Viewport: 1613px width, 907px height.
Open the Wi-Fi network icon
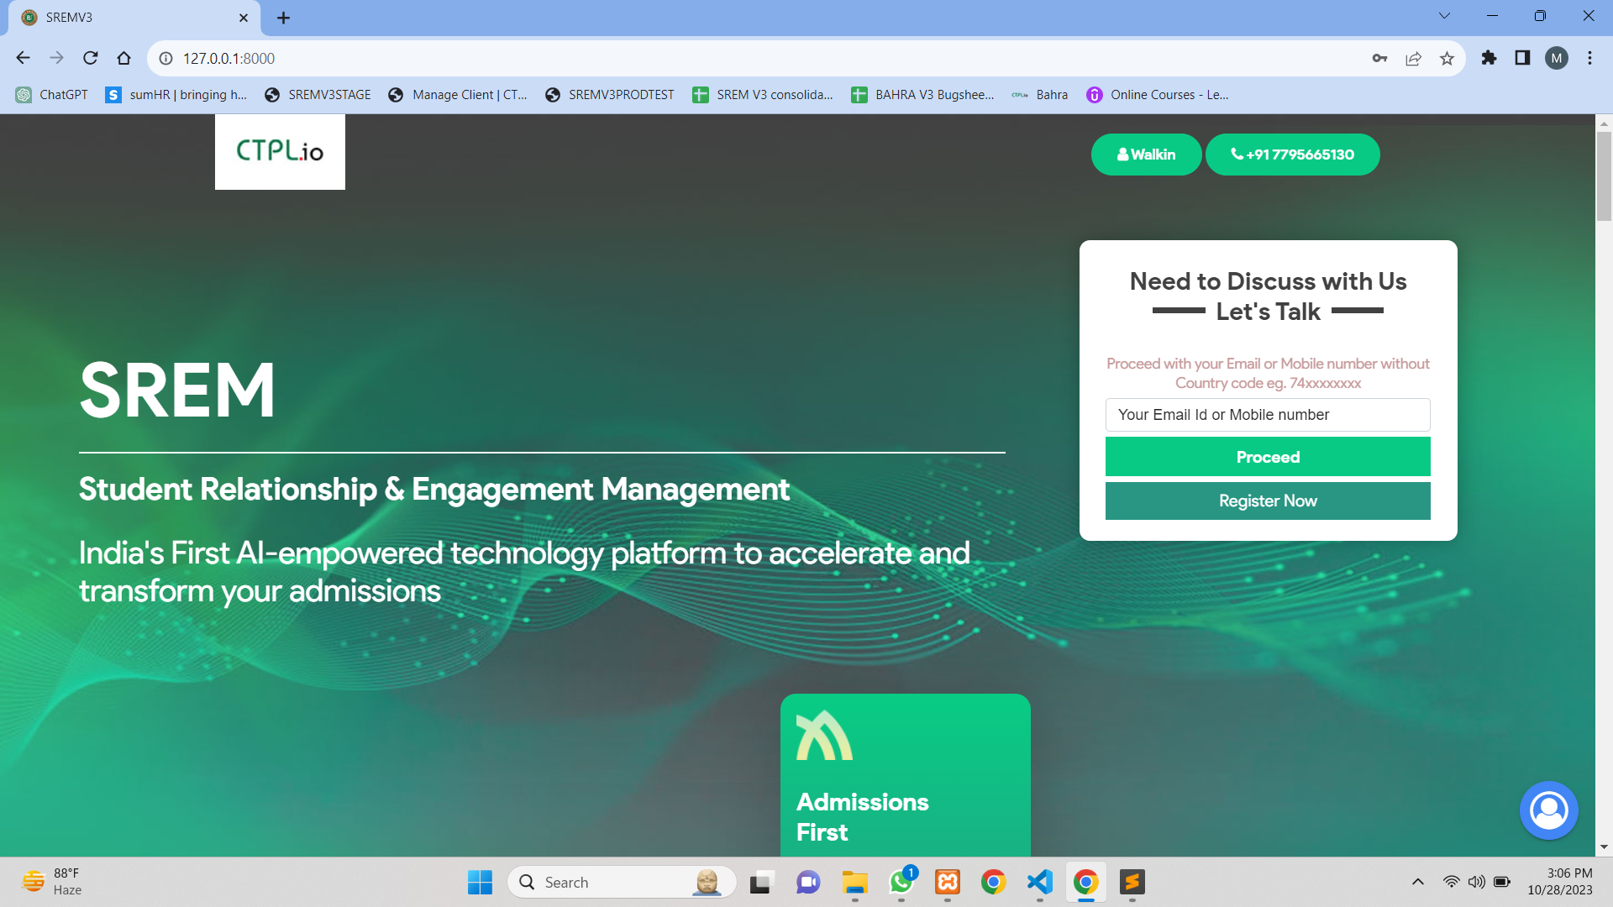pos(1452,882)
